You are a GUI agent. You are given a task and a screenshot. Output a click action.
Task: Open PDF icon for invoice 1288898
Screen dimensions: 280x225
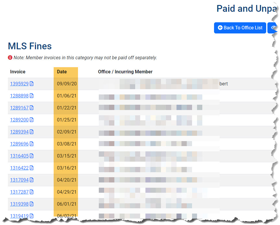click(32, 96)
